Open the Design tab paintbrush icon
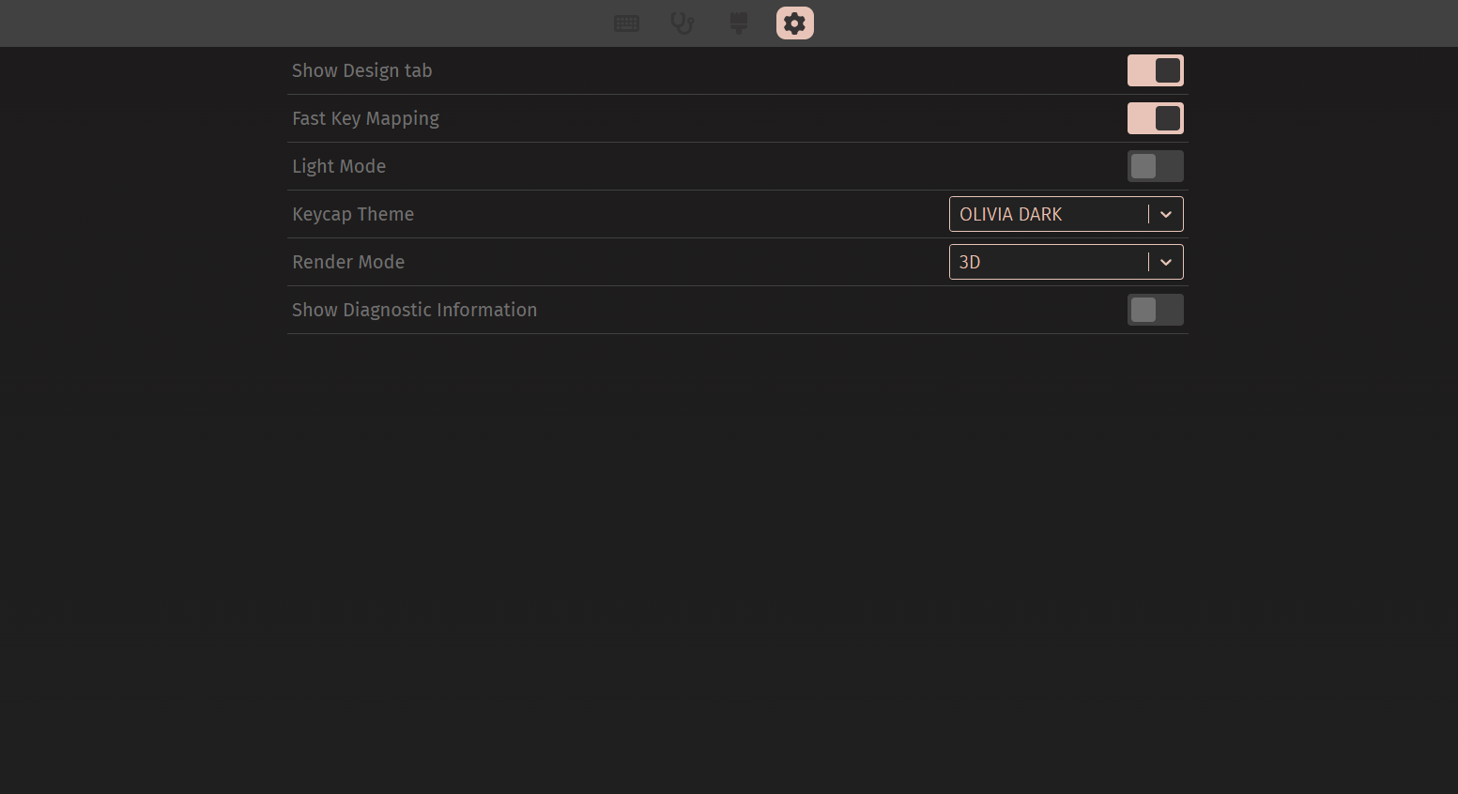 (739, 23)
